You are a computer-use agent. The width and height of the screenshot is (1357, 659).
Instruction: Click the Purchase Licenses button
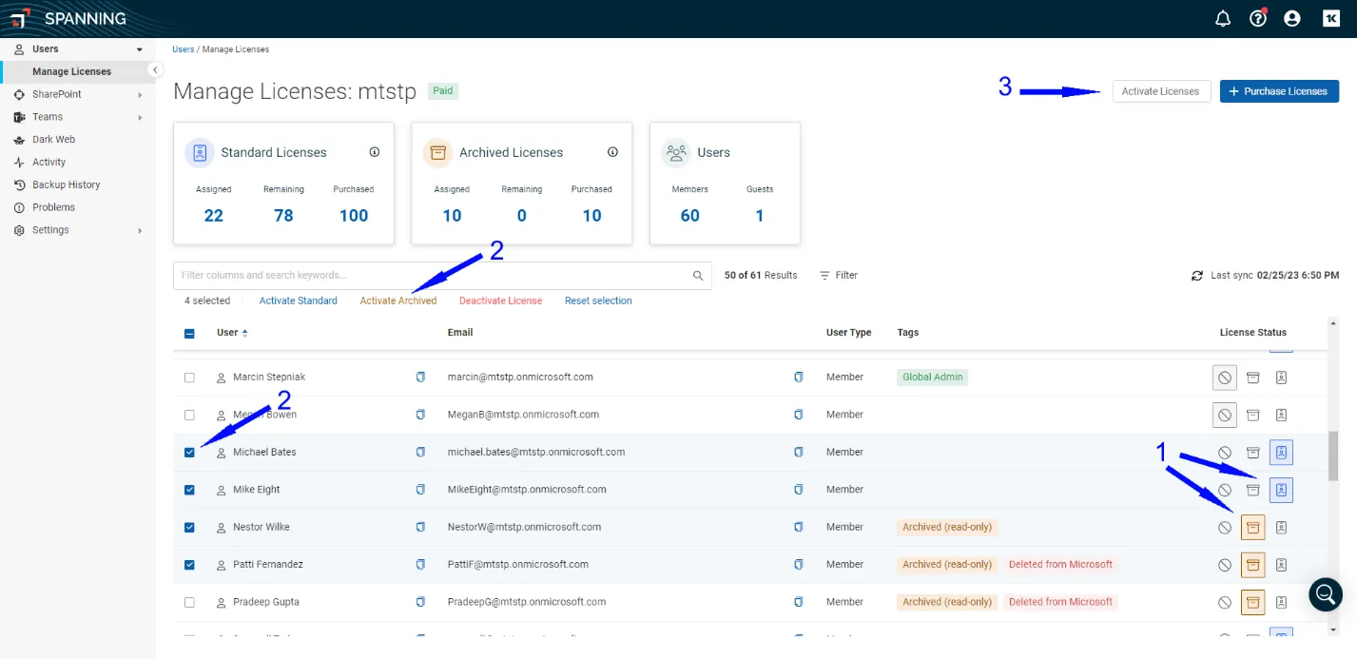(1279, 91)
